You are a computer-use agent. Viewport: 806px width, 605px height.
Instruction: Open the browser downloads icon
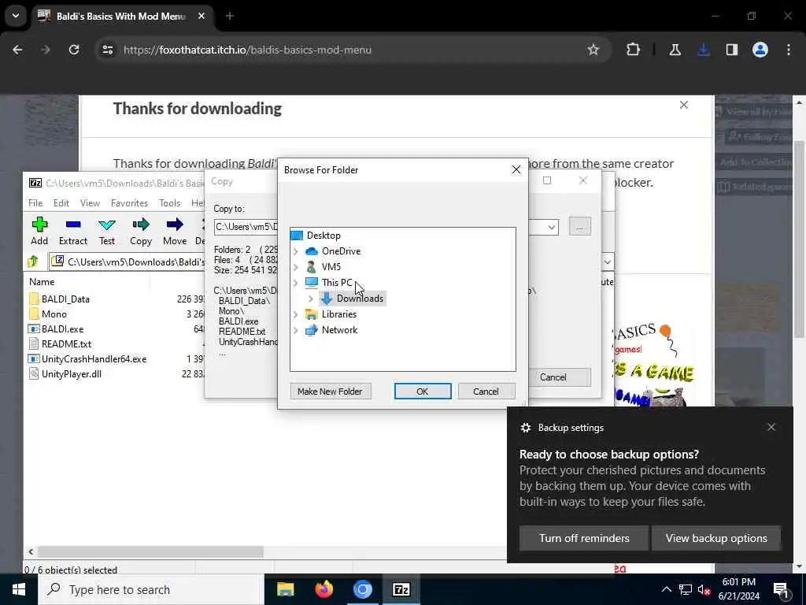[x=704, y=50]
